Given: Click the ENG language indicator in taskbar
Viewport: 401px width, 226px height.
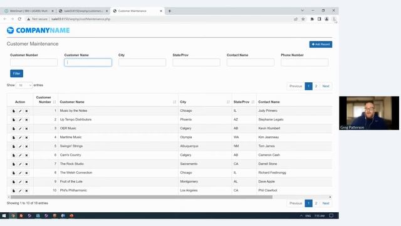Looking at the screenshot, I should click(x=308, y=216).
